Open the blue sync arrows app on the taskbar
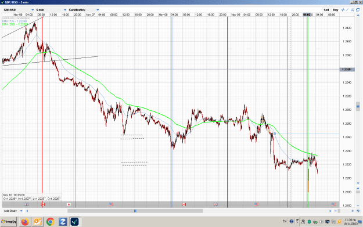Viewport: 363px width, 227px height. [63, 222]
